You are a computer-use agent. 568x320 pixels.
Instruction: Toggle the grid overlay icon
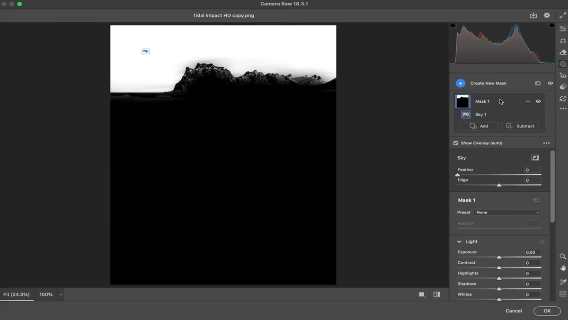563,294
